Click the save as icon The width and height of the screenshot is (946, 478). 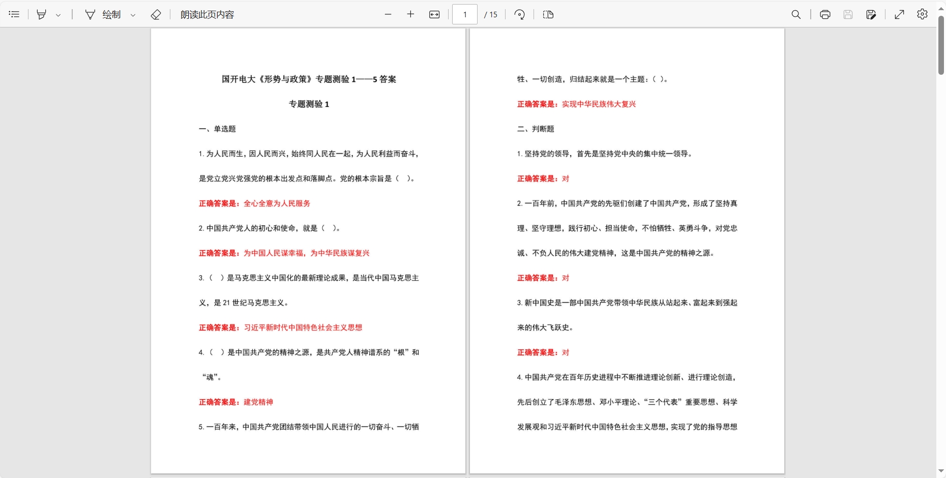pos(871,14)
